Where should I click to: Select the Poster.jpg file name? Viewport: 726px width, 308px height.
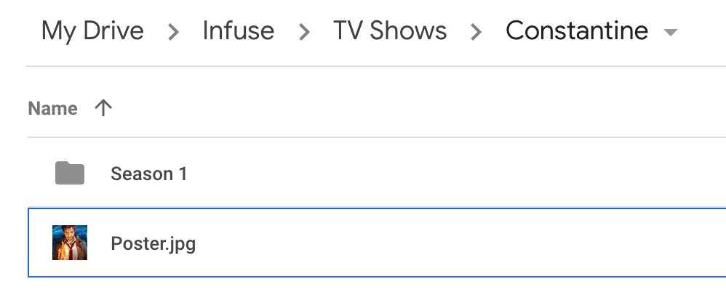(153, 243)
